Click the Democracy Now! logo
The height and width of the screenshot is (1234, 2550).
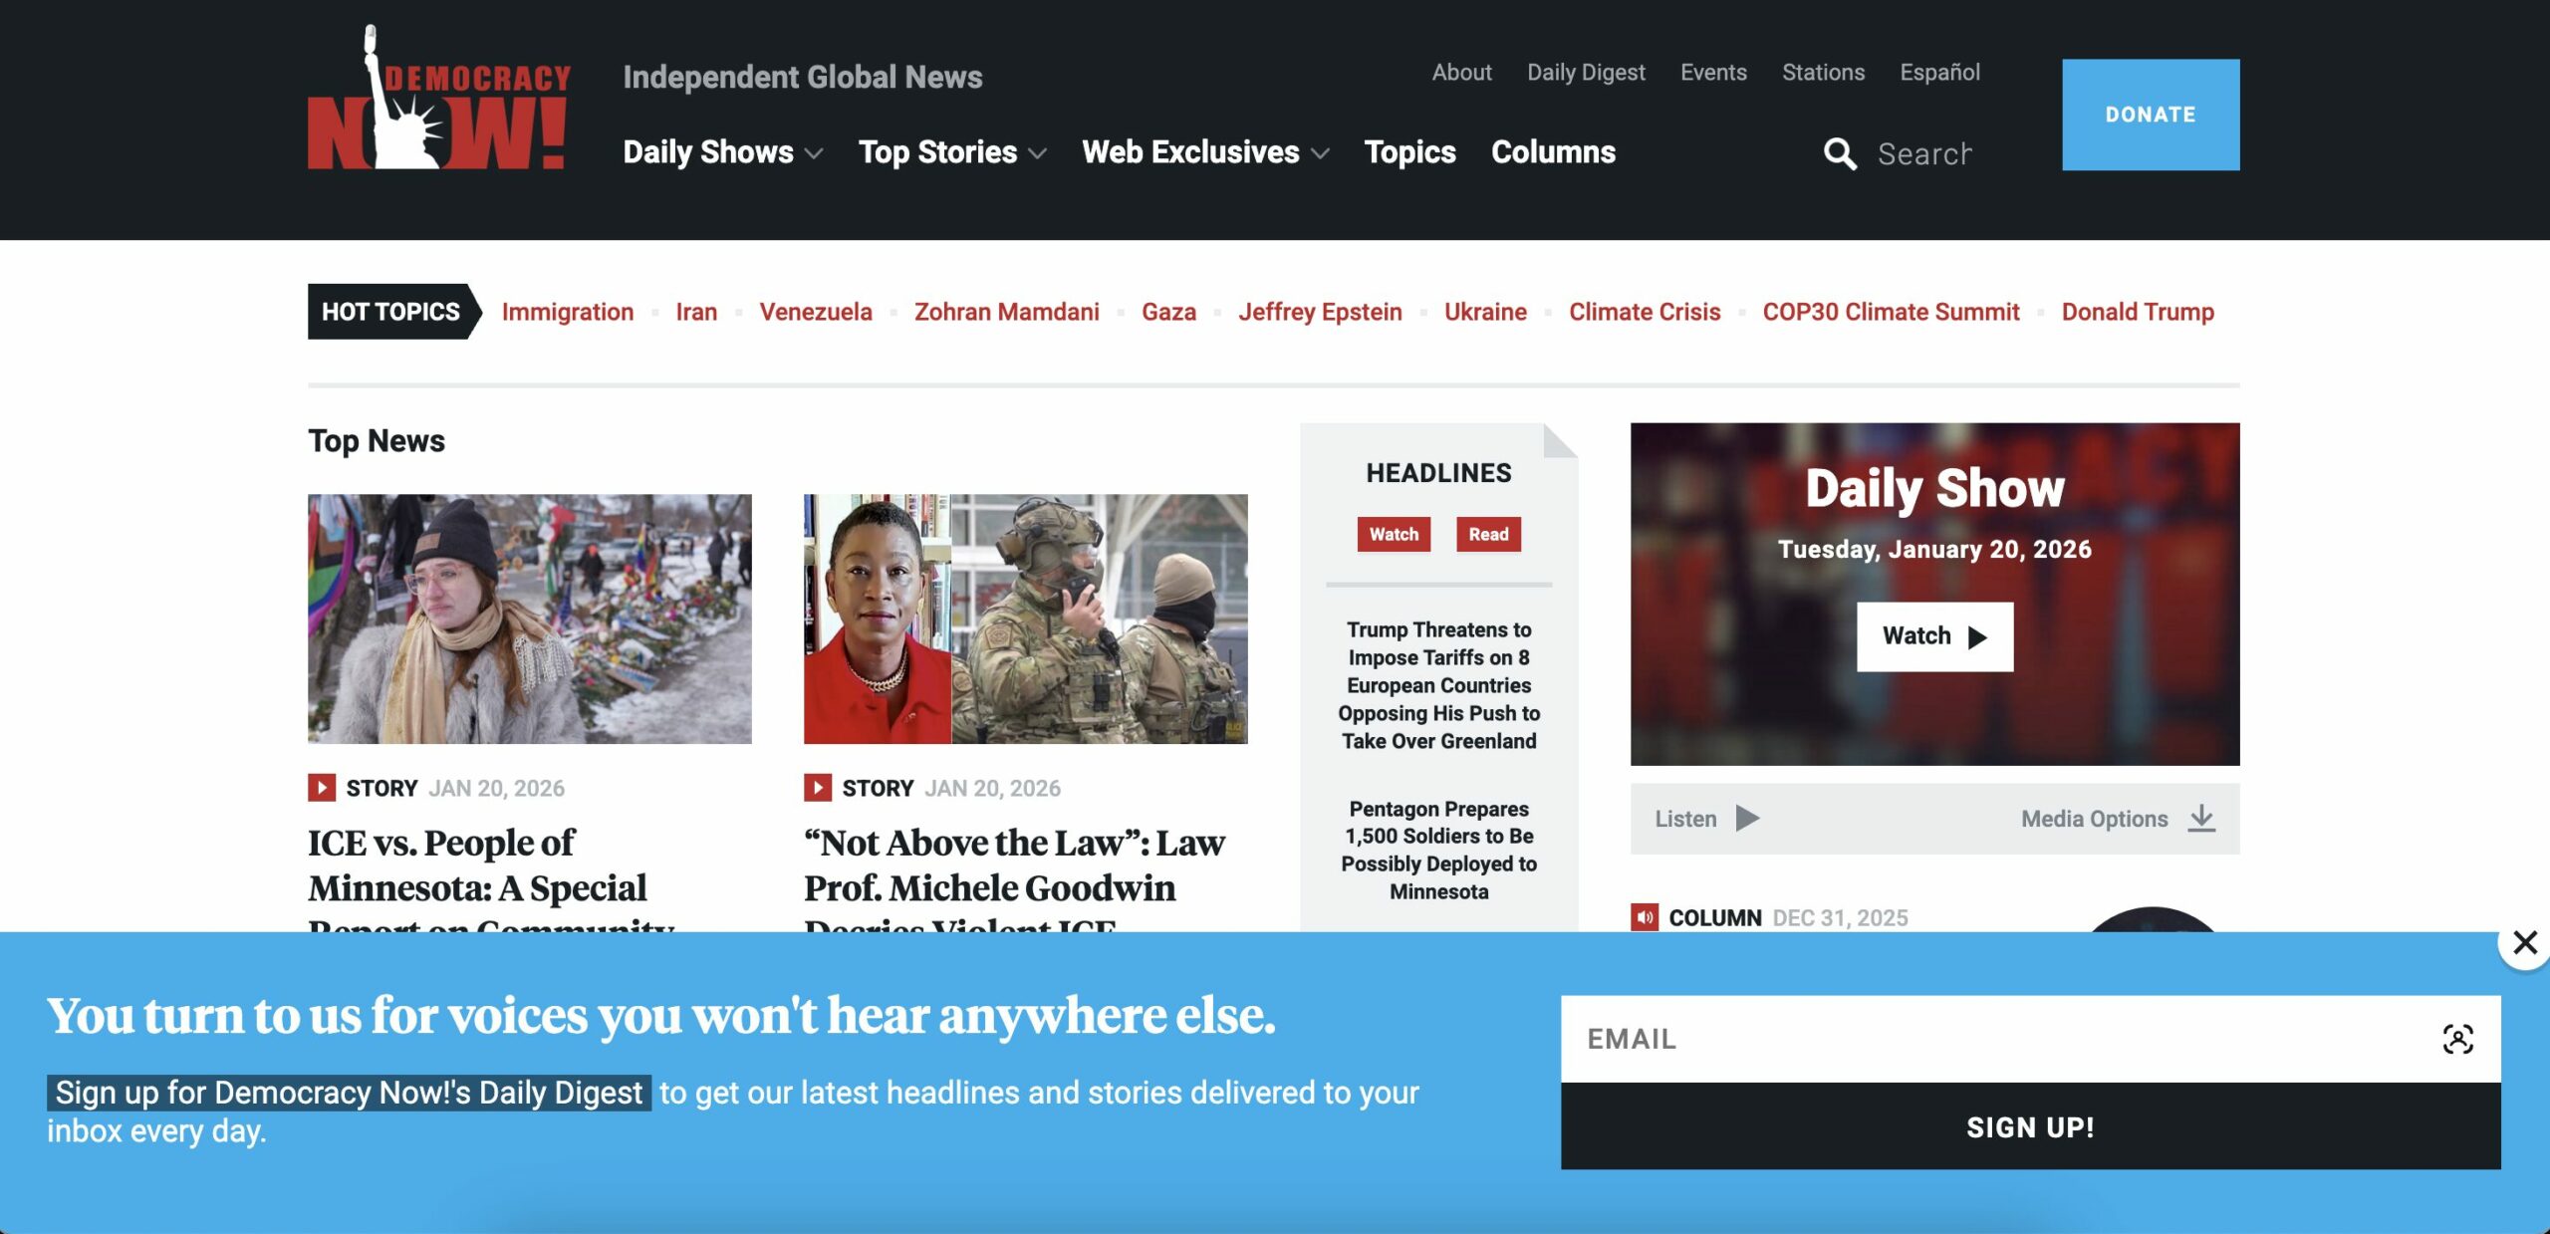pos(438,100)
